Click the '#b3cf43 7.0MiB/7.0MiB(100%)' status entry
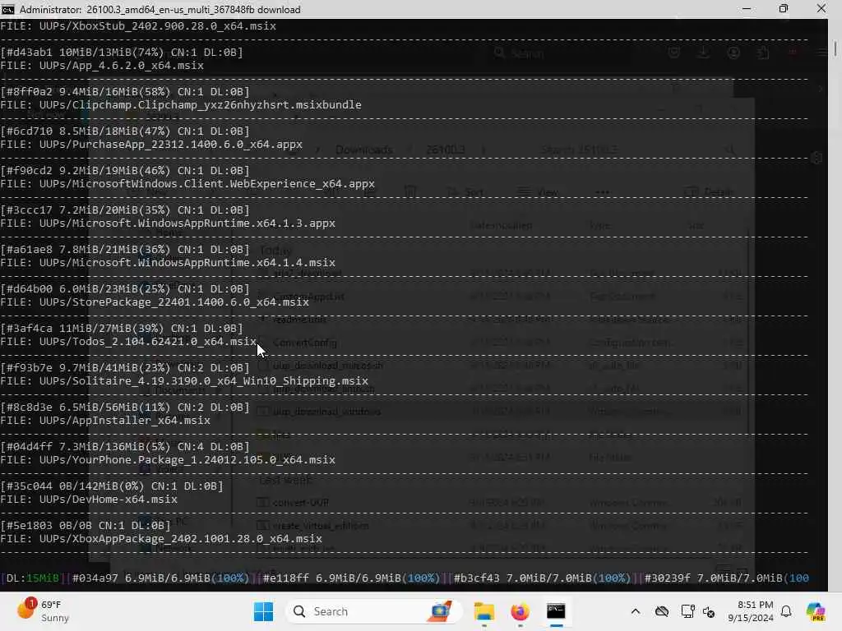The image size is (842, 631). tap(542, 578)
